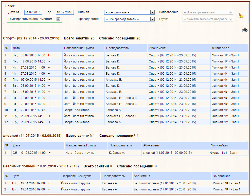Click 'Списано посещений 1' summary text
Image resolution: width=251 pixels, height=196 pixels.
(x=119, y=136)
